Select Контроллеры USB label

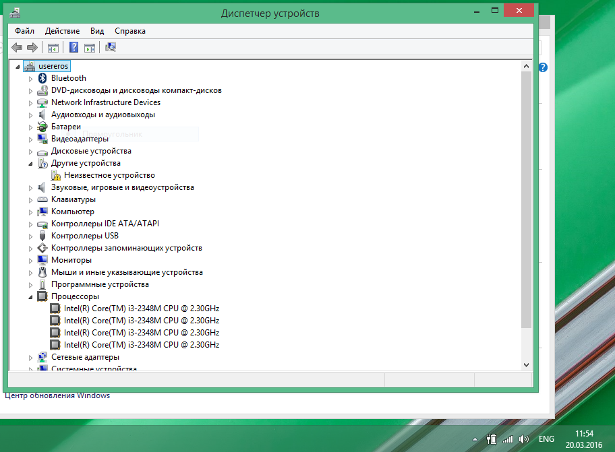(x=85, y=236)
